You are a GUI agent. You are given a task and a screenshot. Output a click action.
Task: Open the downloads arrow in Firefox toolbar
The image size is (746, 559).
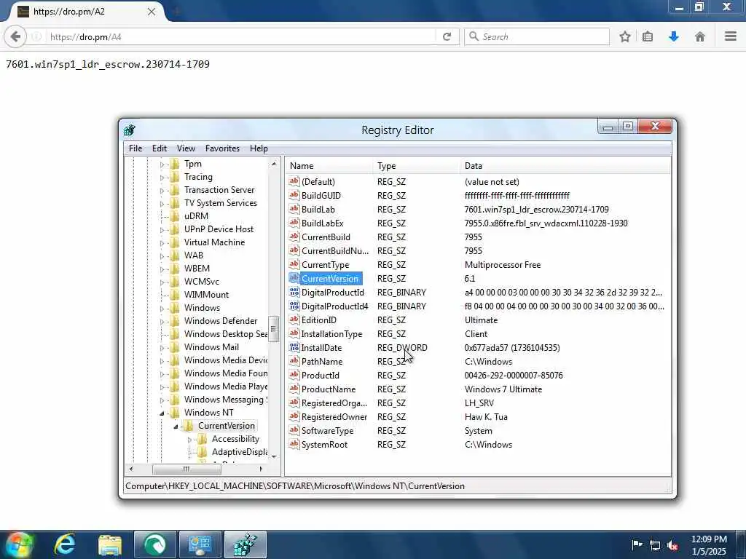tap(674, 36)
